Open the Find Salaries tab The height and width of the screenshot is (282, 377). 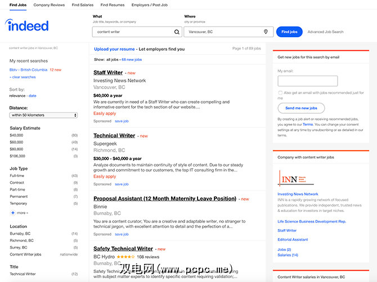click(x=83, y=5)
